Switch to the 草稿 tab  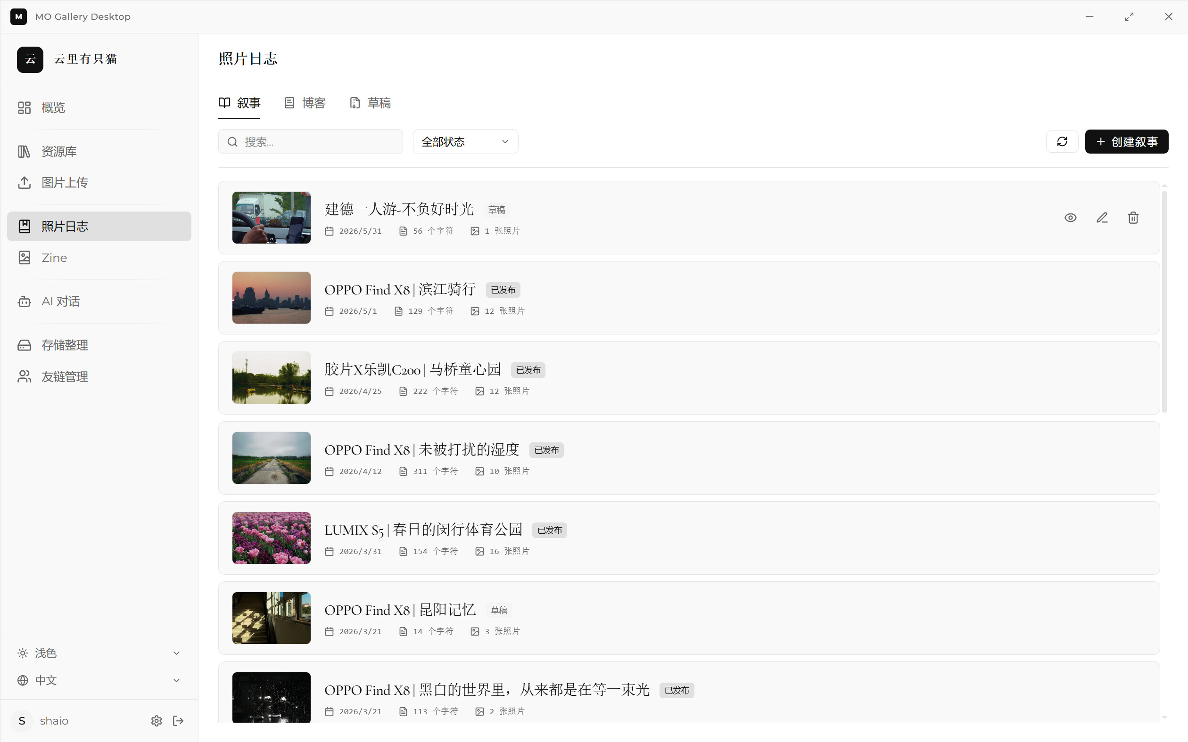tap(370, 103)
